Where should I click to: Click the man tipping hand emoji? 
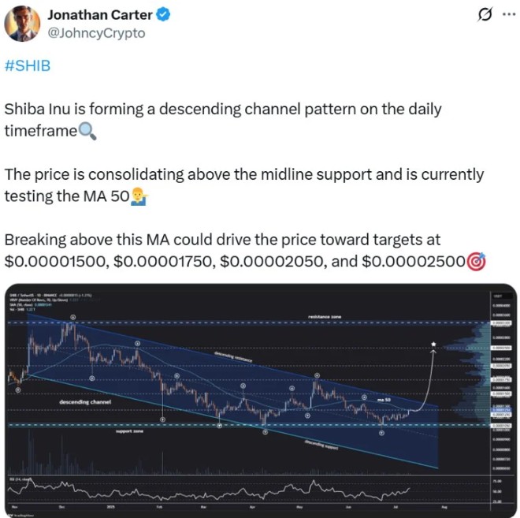click(x=139, y=196)
